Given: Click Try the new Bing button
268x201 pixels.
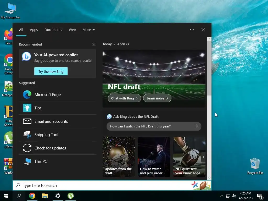Looking at the screenshot, I should point(51,71).
